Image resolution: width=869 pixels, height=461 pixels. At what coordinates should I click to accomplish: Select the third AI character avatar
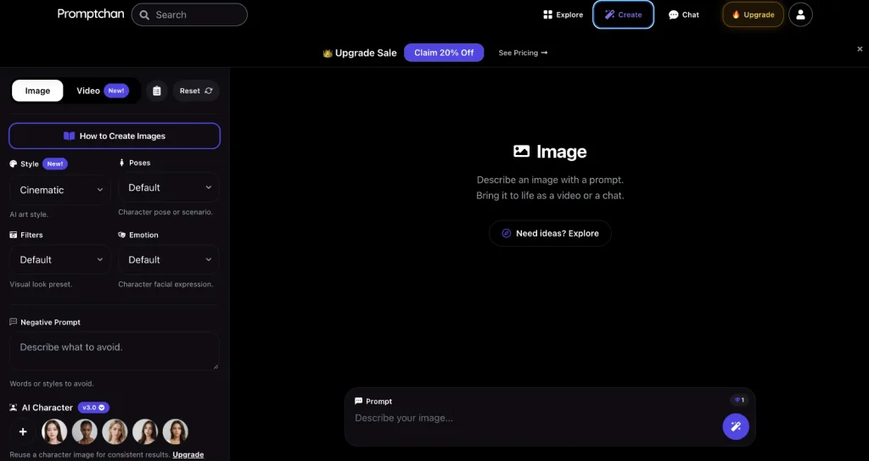[x=115, y=431]
